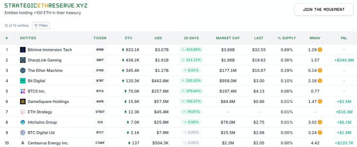Click the Join The Movement button

tap(324, 9)
